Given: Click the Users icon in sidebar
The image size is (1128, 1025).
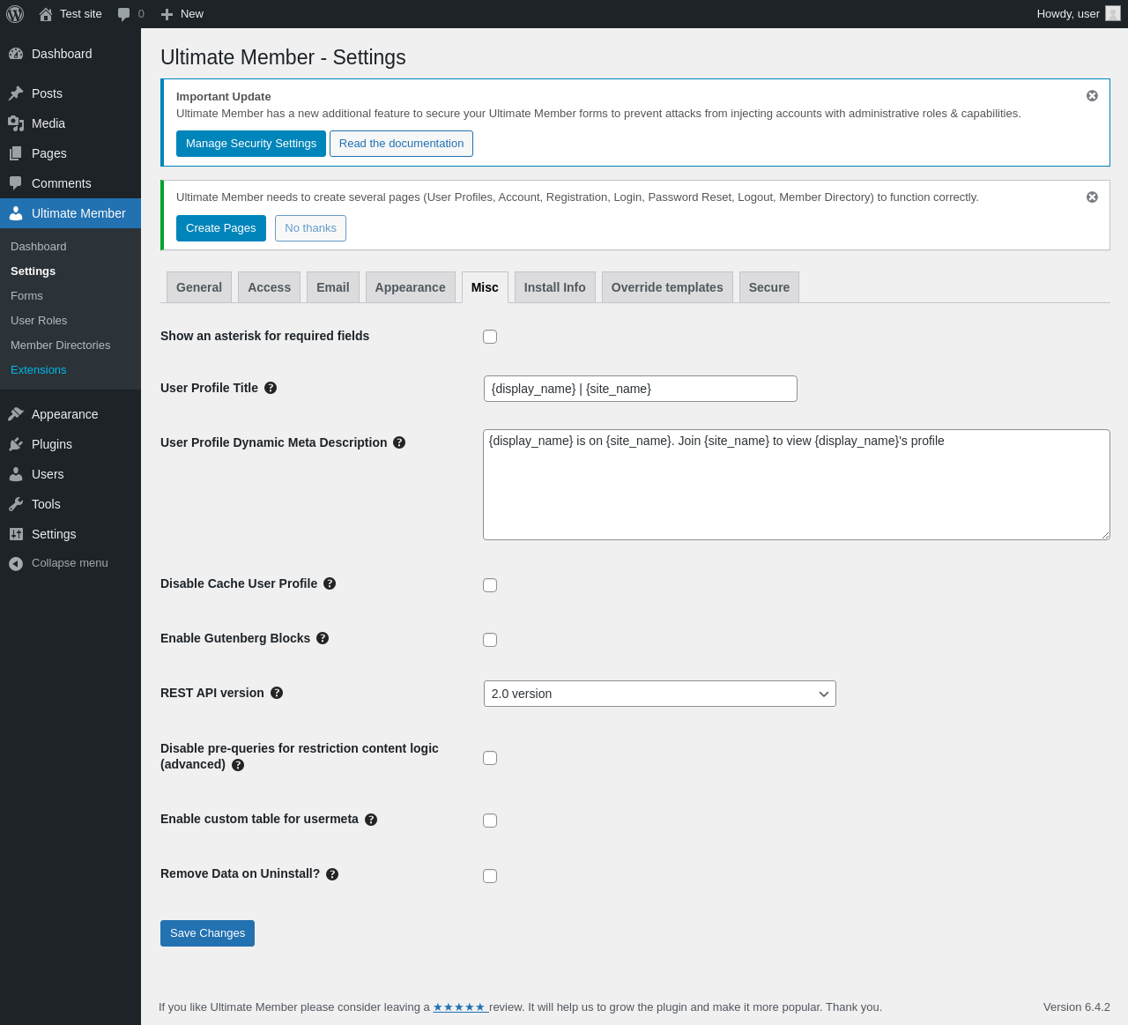Looking at the screenshot, I should coord(16,474).
